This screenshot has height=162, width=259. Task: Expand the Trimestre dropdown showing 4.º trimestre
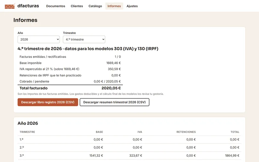[84, 39]
